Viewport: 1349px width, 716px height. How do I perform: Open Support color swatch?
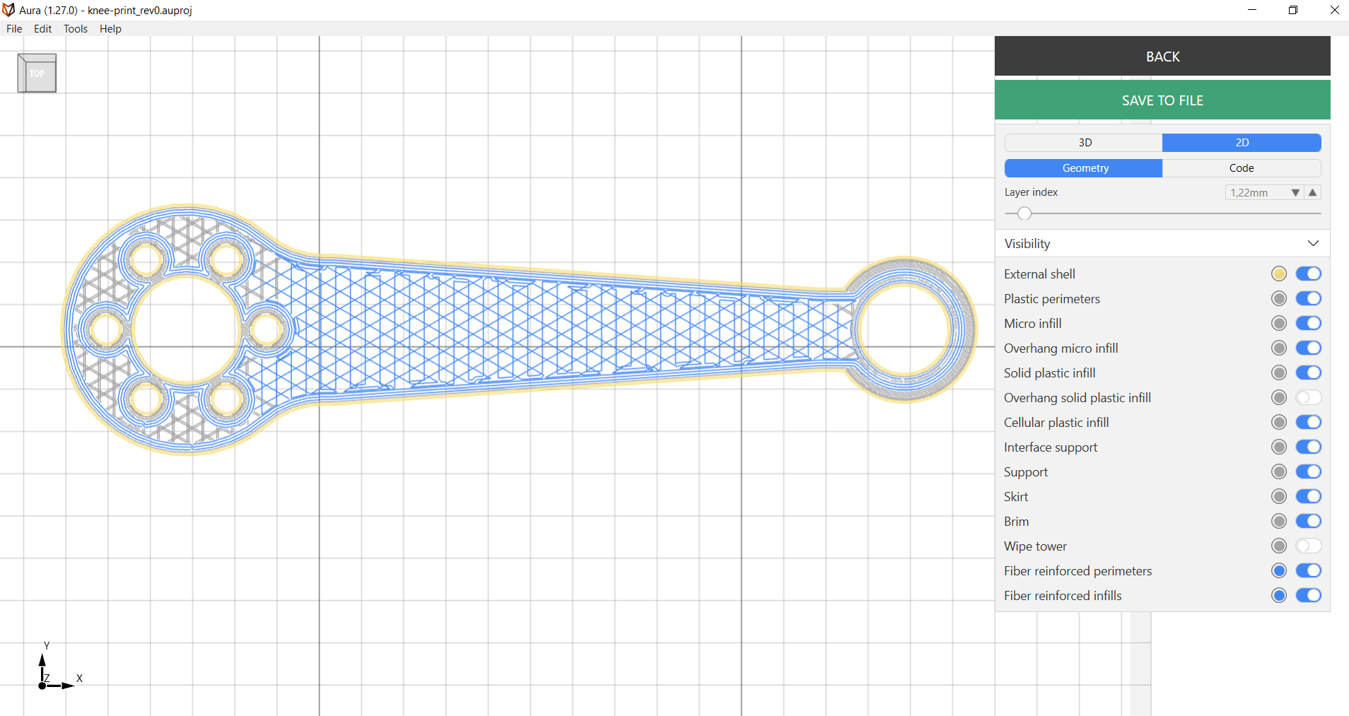[x=1278, y=471]
